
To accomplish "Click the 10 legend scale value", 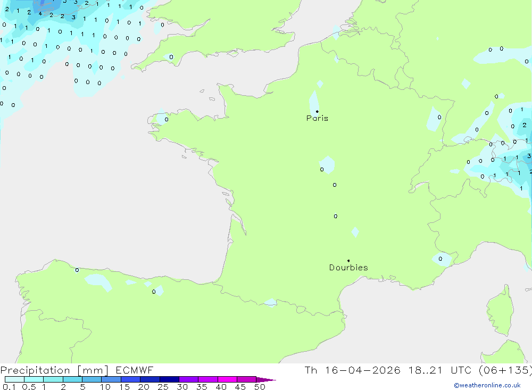I will (105, 387).
